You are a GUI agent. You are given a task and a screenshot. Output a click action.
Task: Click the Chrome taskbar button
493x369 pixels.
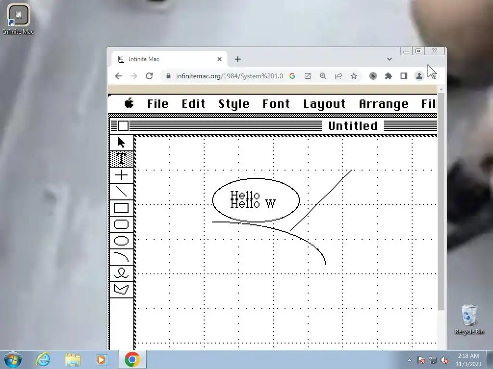(x=132, y=359)
